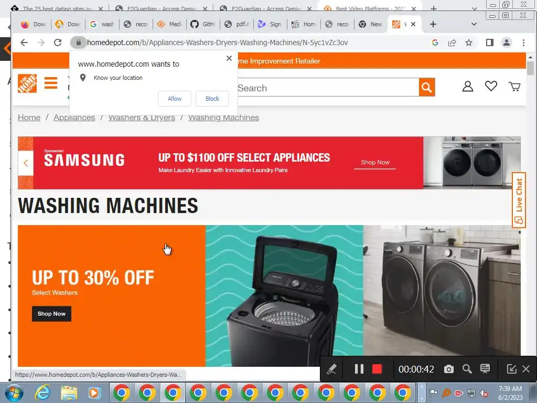Select the Best Video Platforms tab in back window
This screenshot has height=403, width=537.
tap(370, 8)
